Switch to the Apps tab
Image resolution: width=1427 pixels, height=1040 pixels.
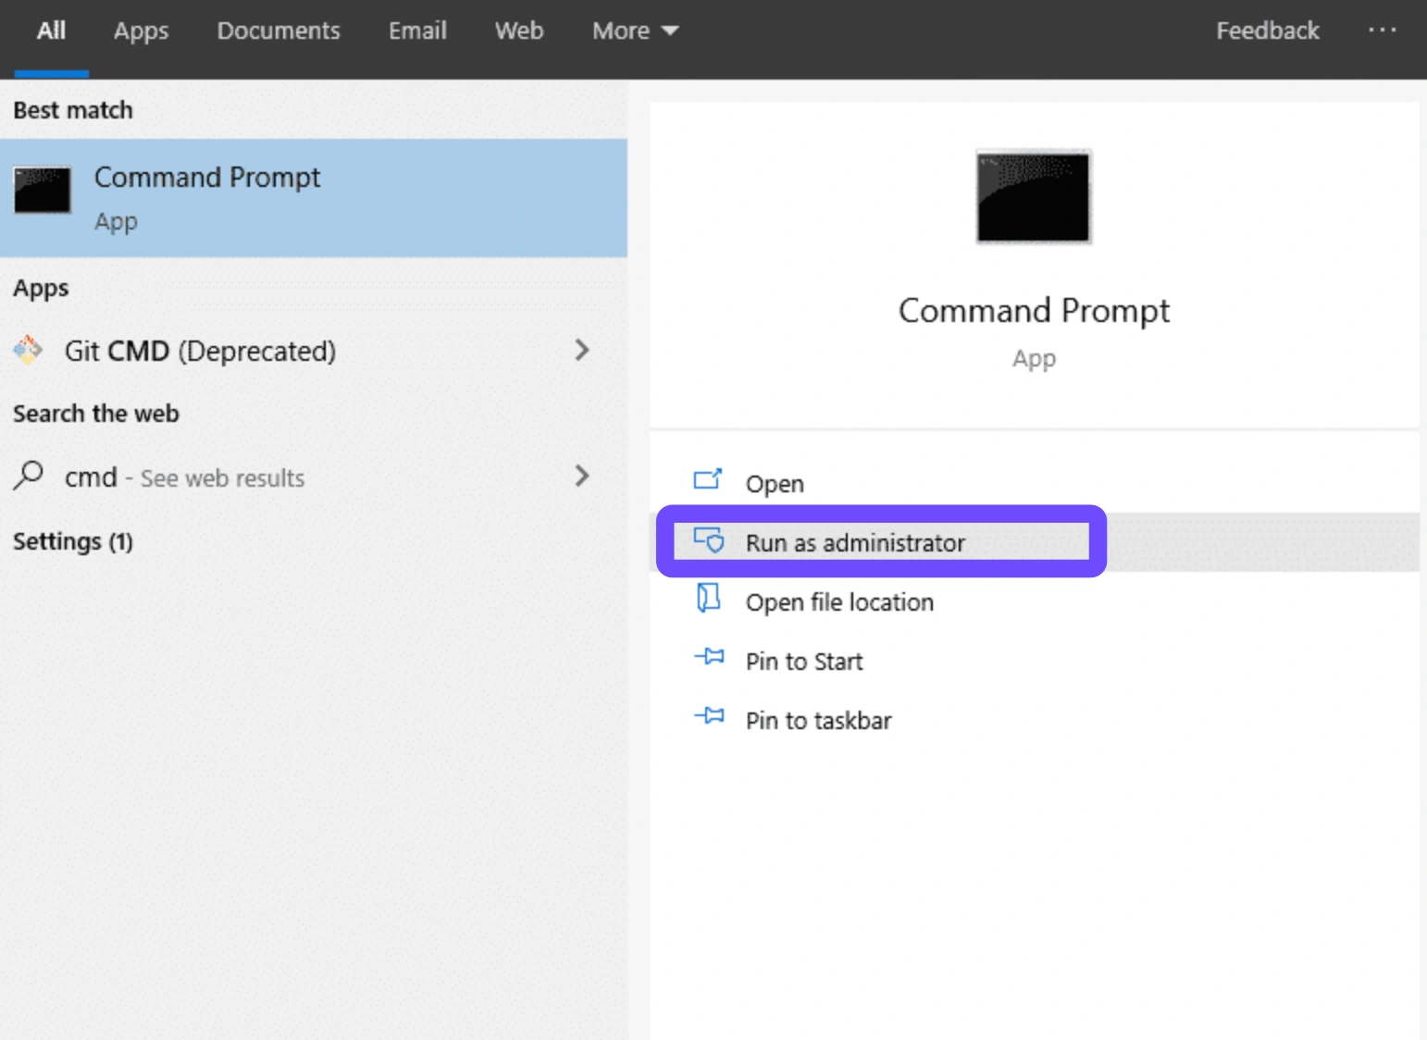pyautogui.click(x=141, y=31)
